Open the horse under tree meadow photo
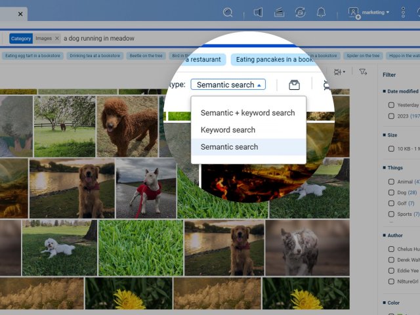 click(x=64, y=127)
